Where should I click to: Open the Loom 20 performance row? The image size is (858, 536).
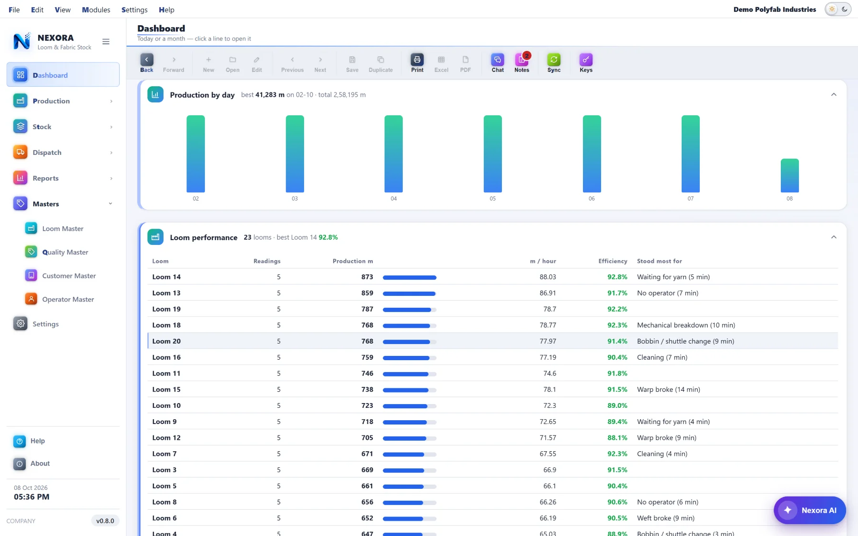pyautogui.click(x=492, y=341)
